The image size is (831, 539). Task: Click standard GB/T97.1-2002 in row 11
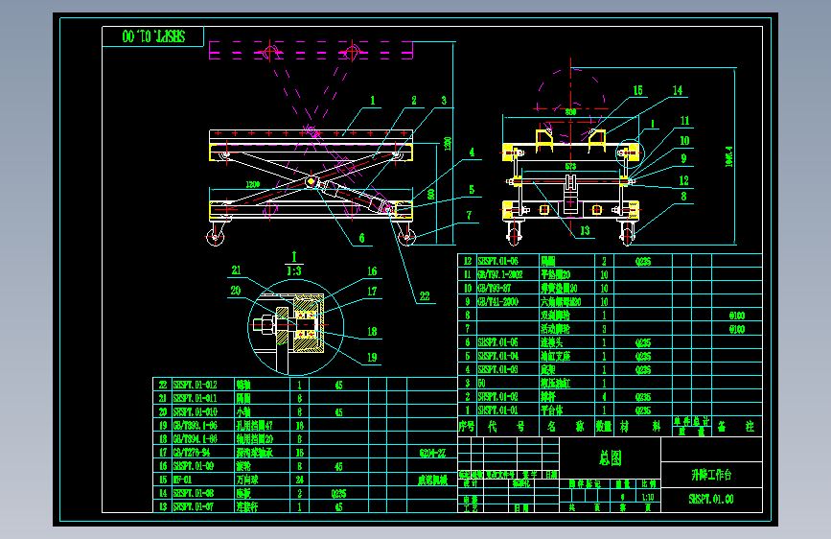tap(500, 274)
